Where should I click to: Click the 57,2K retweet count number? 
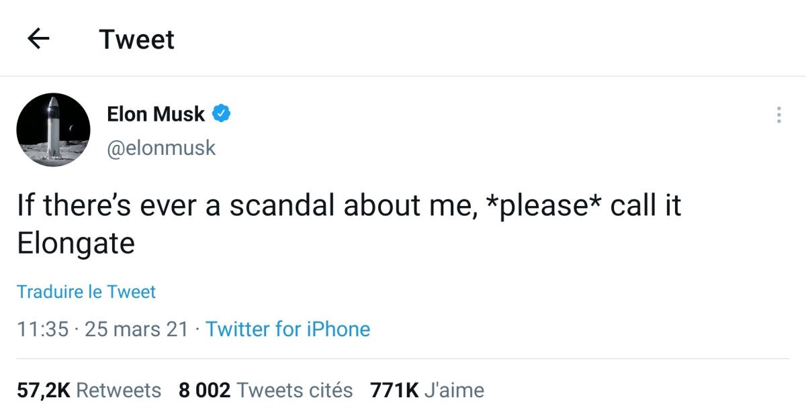pos(43,391)
